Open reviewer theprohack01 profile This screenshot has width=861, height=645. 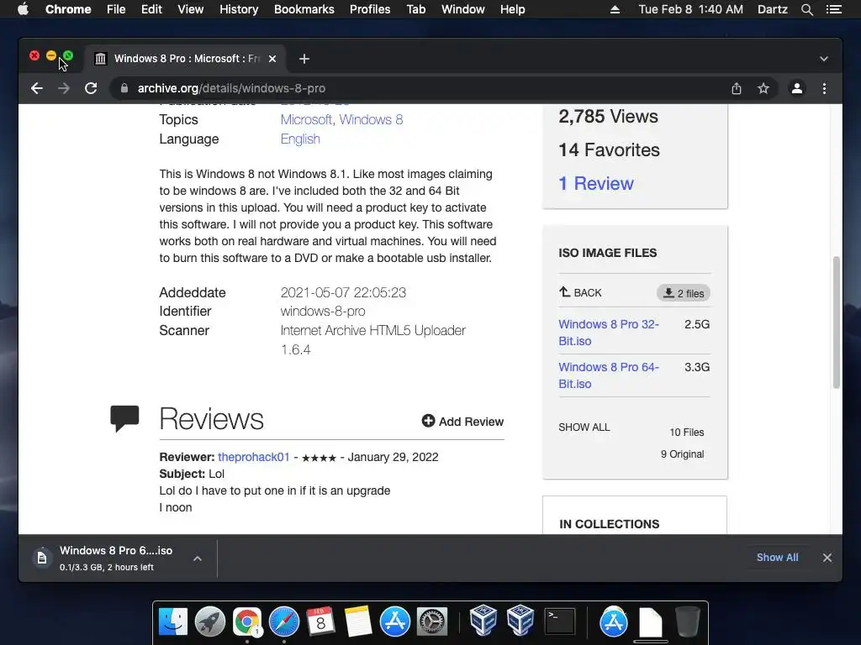[x=254, y=457]
